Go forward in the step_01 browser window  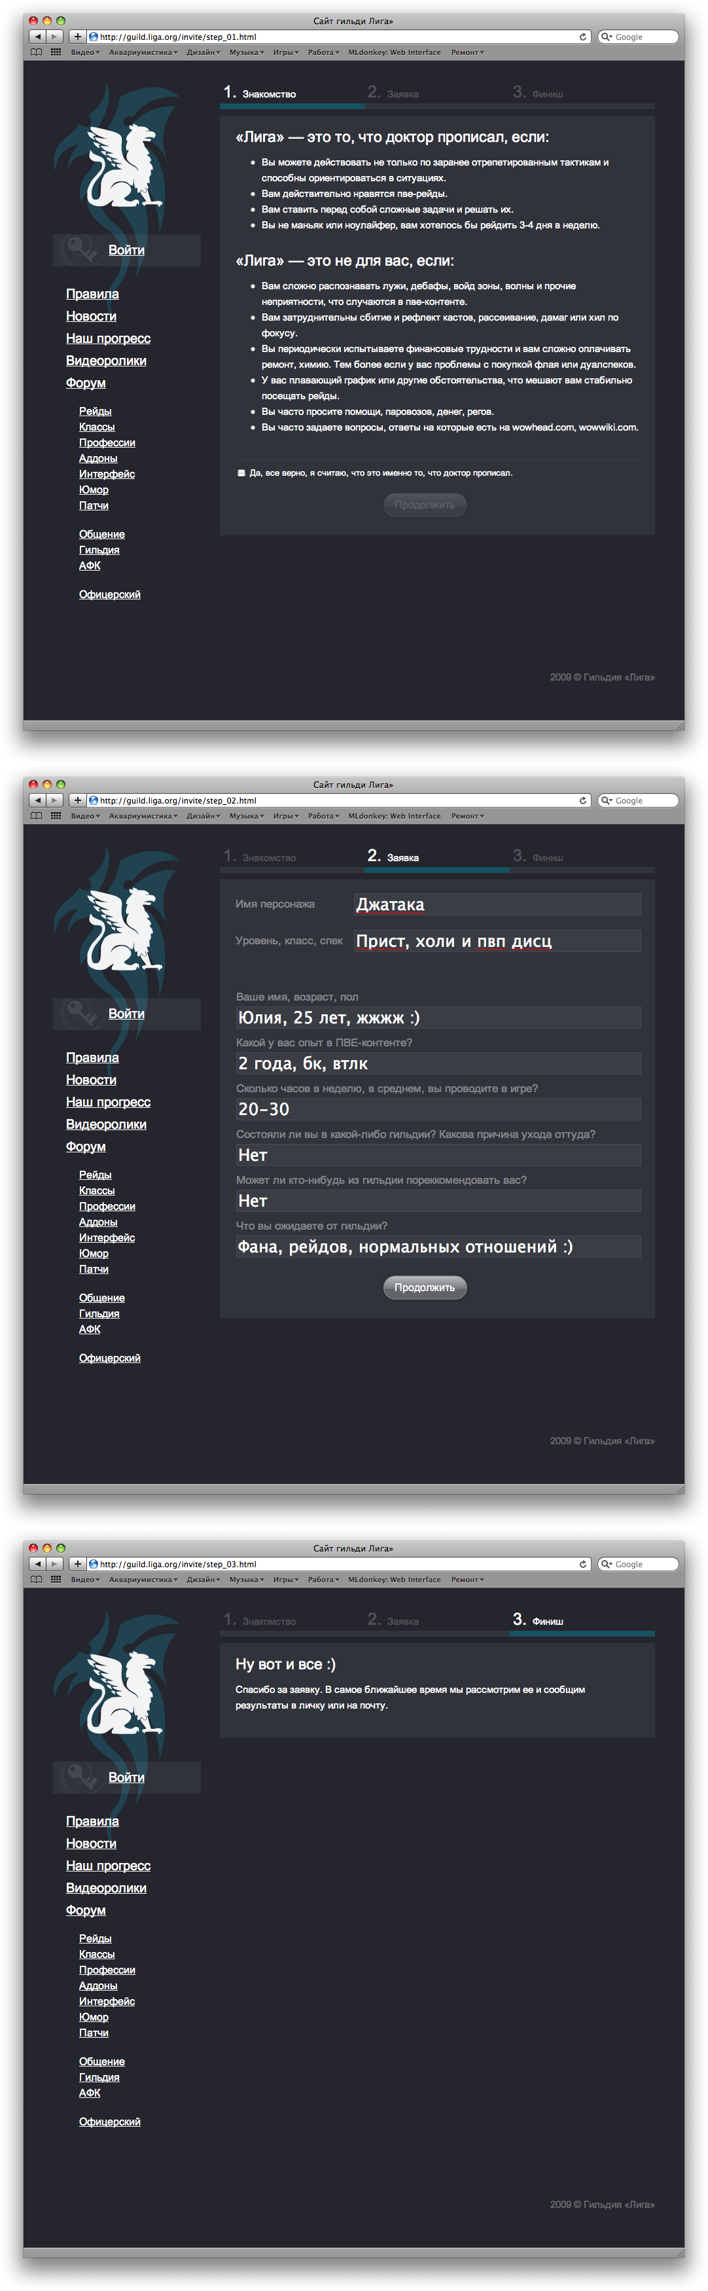tap(55, 37)
